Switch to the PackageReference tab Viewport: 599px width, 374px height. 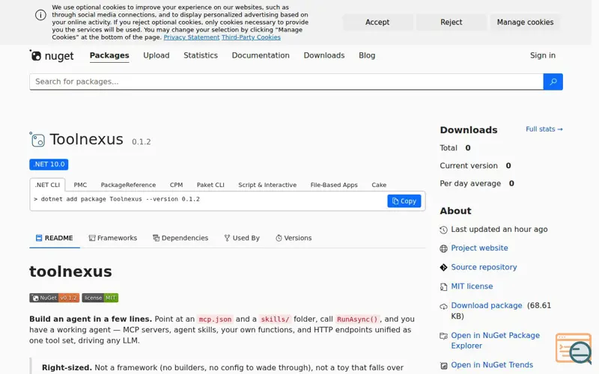point(128,185)
